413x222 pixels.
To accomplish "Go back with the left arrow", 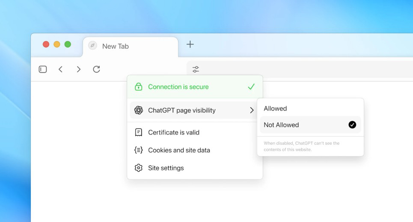I will click(x=60, y=69).
